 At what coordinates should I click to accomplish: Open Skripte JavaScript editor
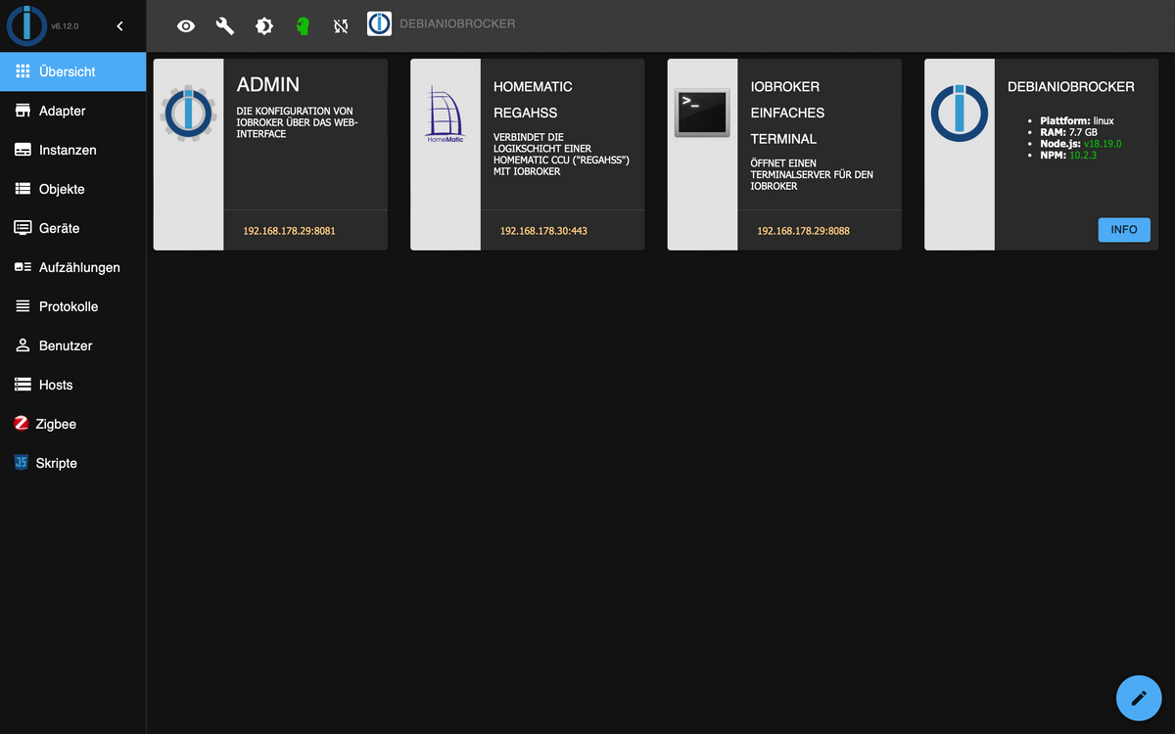click(72, 463)
